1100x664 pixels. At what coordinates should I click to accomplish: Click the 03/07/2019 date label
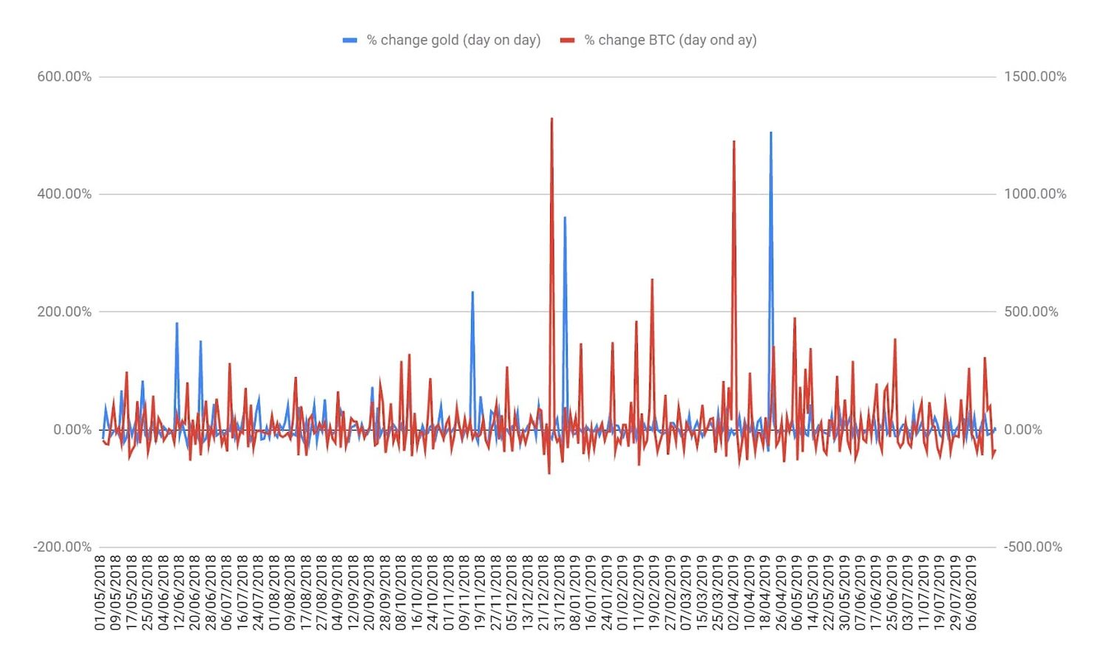907,594
